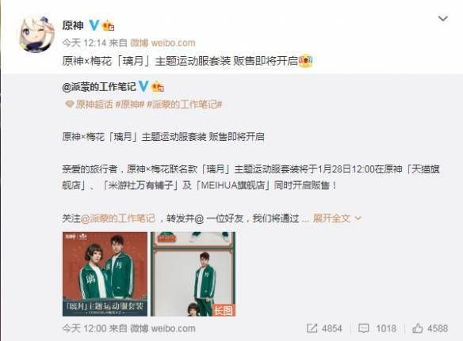Click the @派蒙的工作笔记 mention after 关注
This screenshot has height=341, width=463.
pyautogui.click(x=118, y=218)
